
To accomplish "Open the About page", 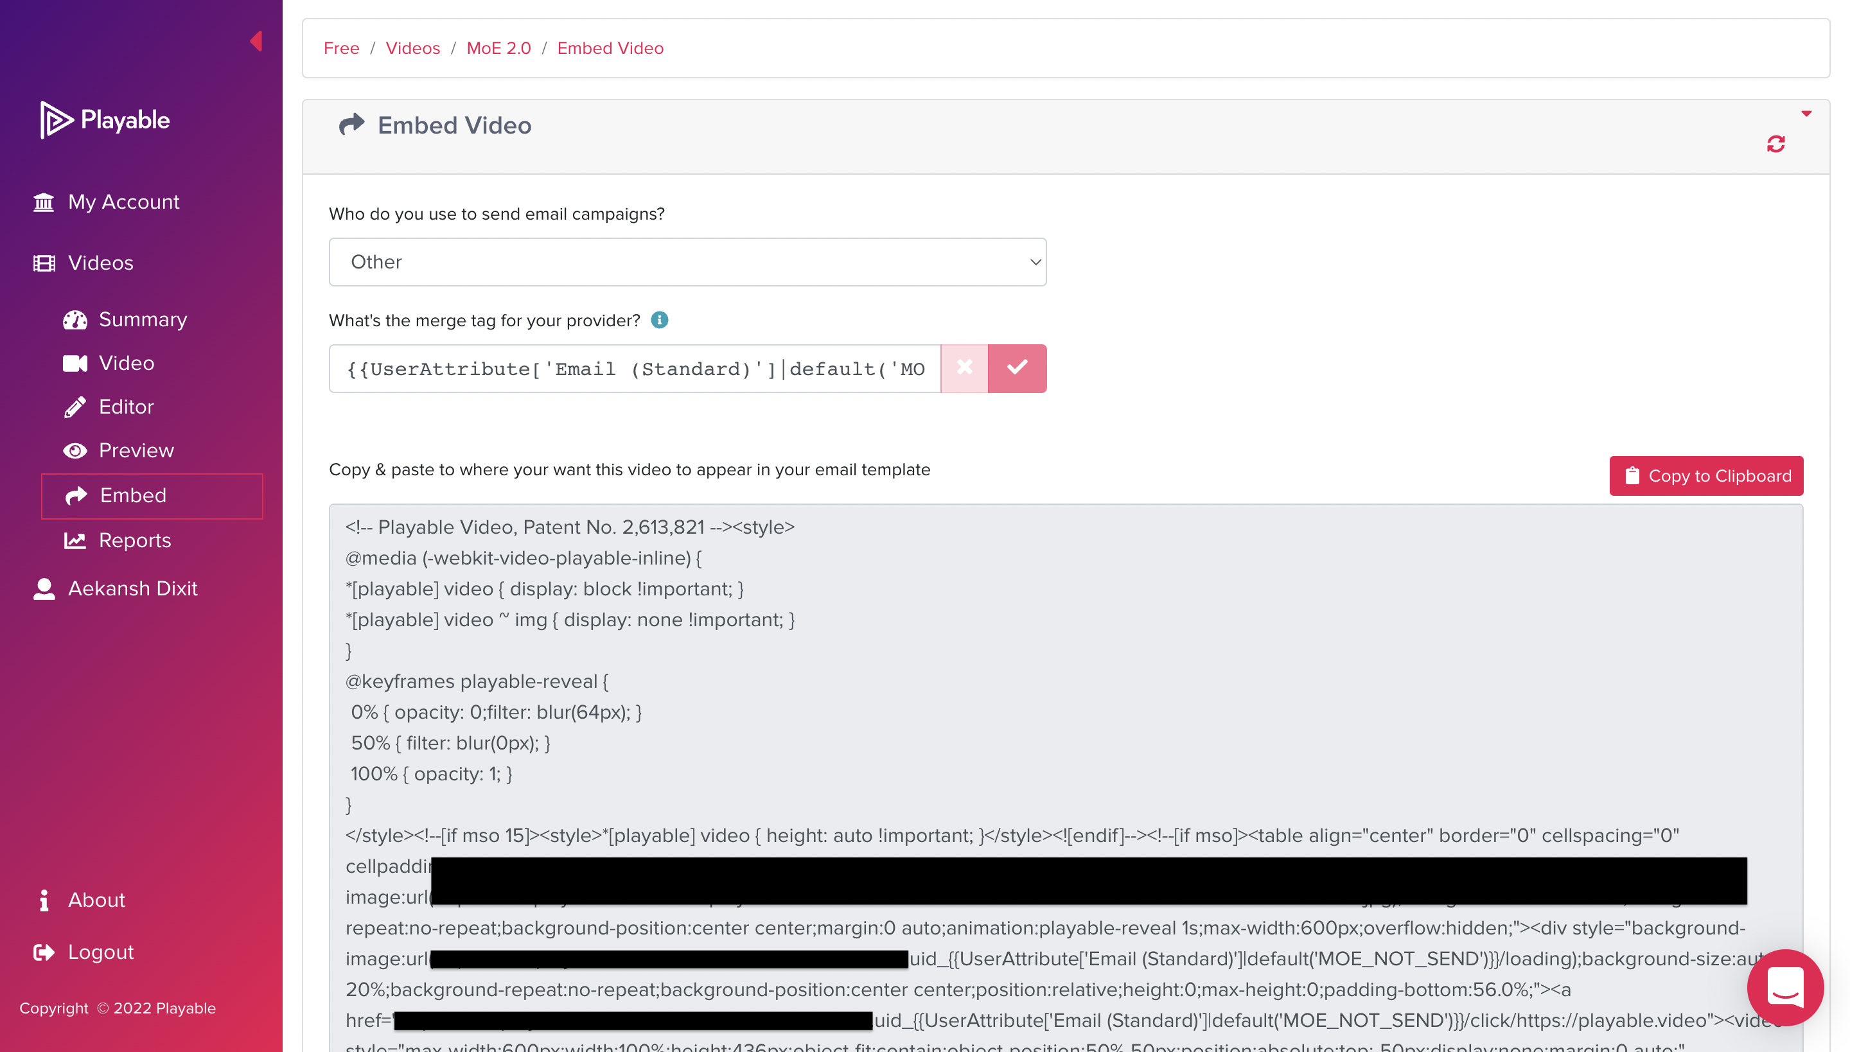I will [97, 900].
